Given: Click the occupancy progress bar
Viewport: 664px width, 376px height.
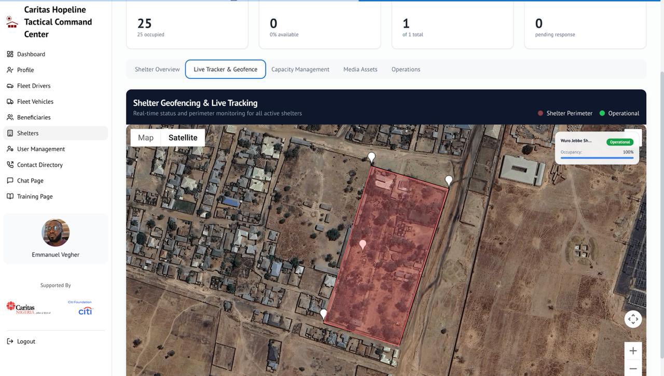Looking at the screenshot, I should pyautogui.click(x=597, y=158).
